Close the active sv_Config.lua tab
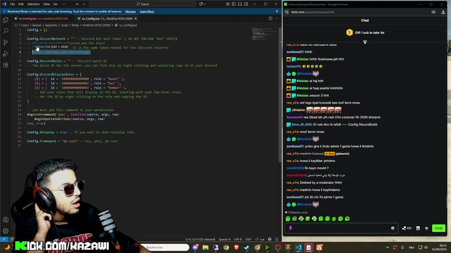This screenshot has width=451, height=253. pyautogui.click(x=136, y=19)
